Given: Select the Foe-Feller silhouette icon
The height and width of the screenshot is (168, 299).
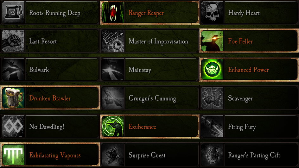Looking at the screenshot, I should coord(212,41).
